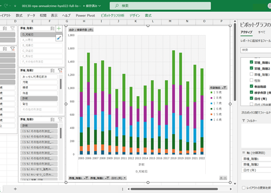The image size is (271, 193).
Task: Open the 数式 ribbon tab
Action: click(x=19, y=15)
